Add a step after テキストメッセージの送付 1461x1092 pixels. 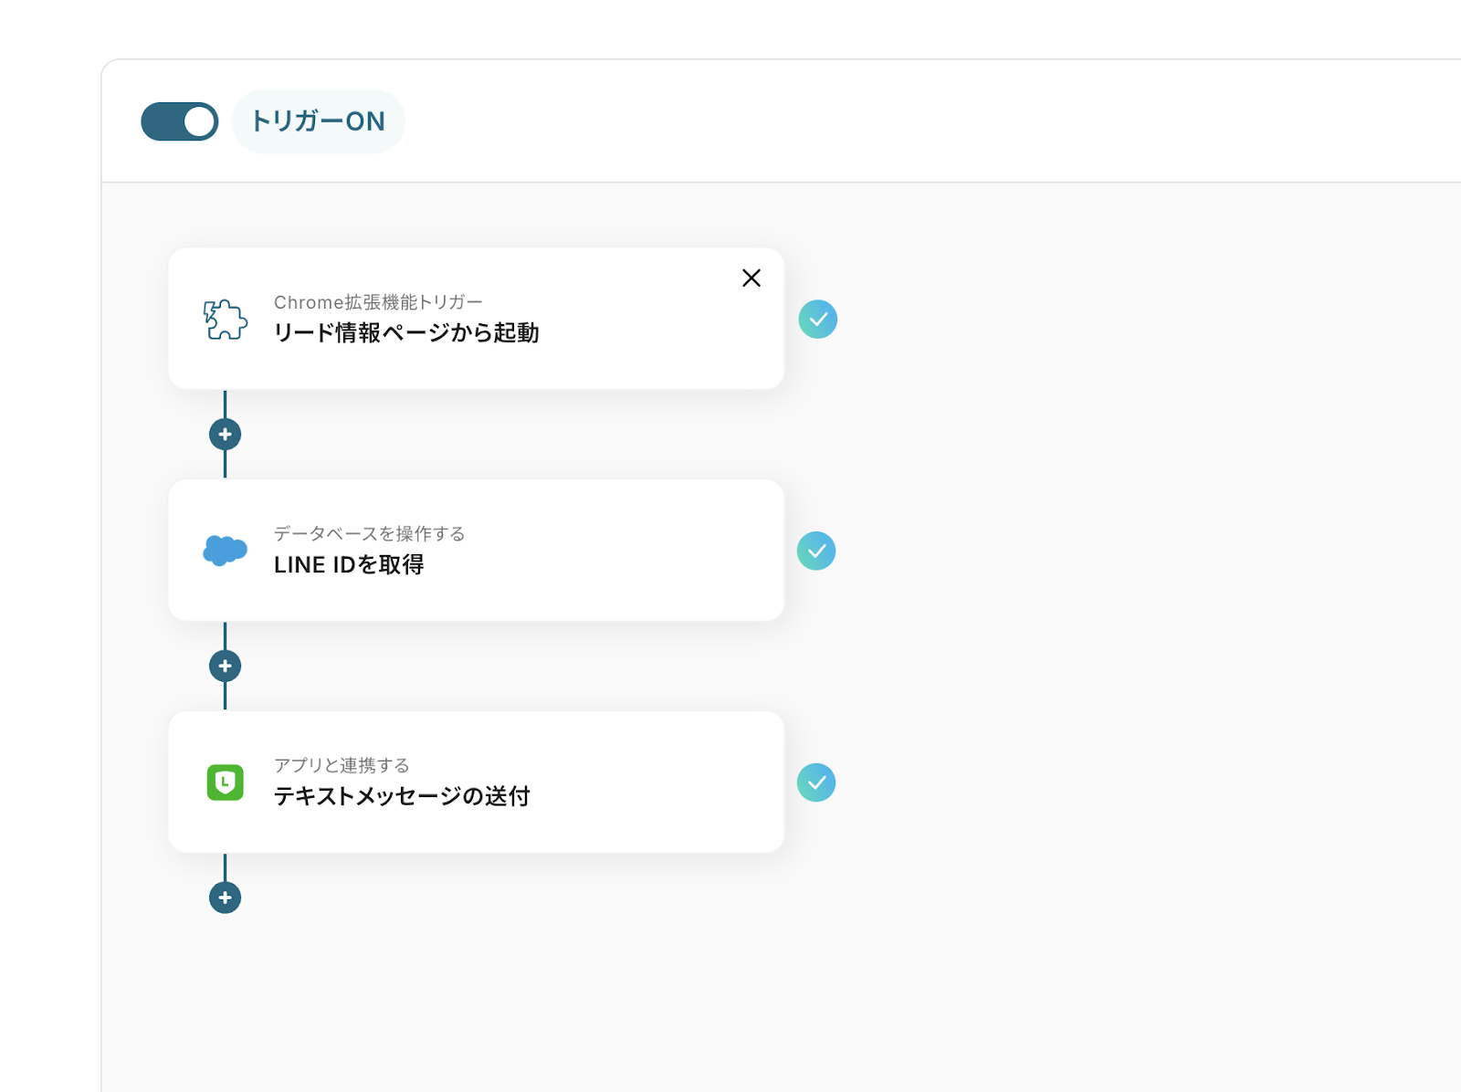click(225, 898)
